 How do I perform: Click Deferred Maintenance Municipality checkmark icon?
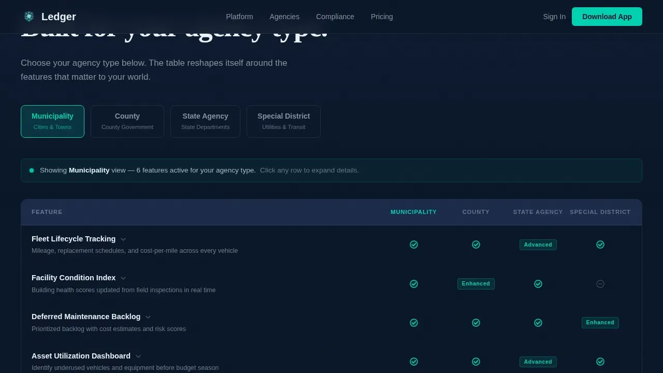[414, 323]
